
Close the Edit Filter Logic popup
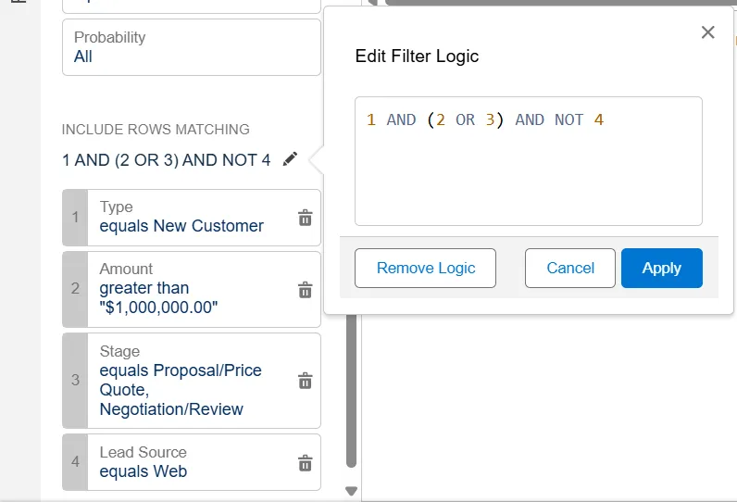coord(708,32)
